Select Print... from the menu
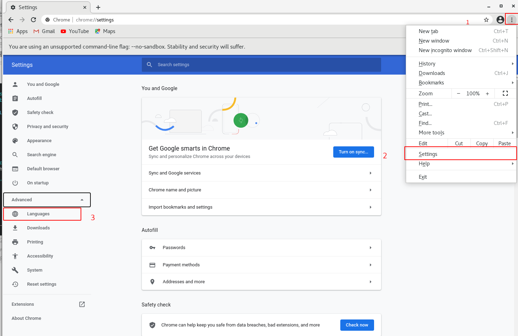 (x=461, y=104)
